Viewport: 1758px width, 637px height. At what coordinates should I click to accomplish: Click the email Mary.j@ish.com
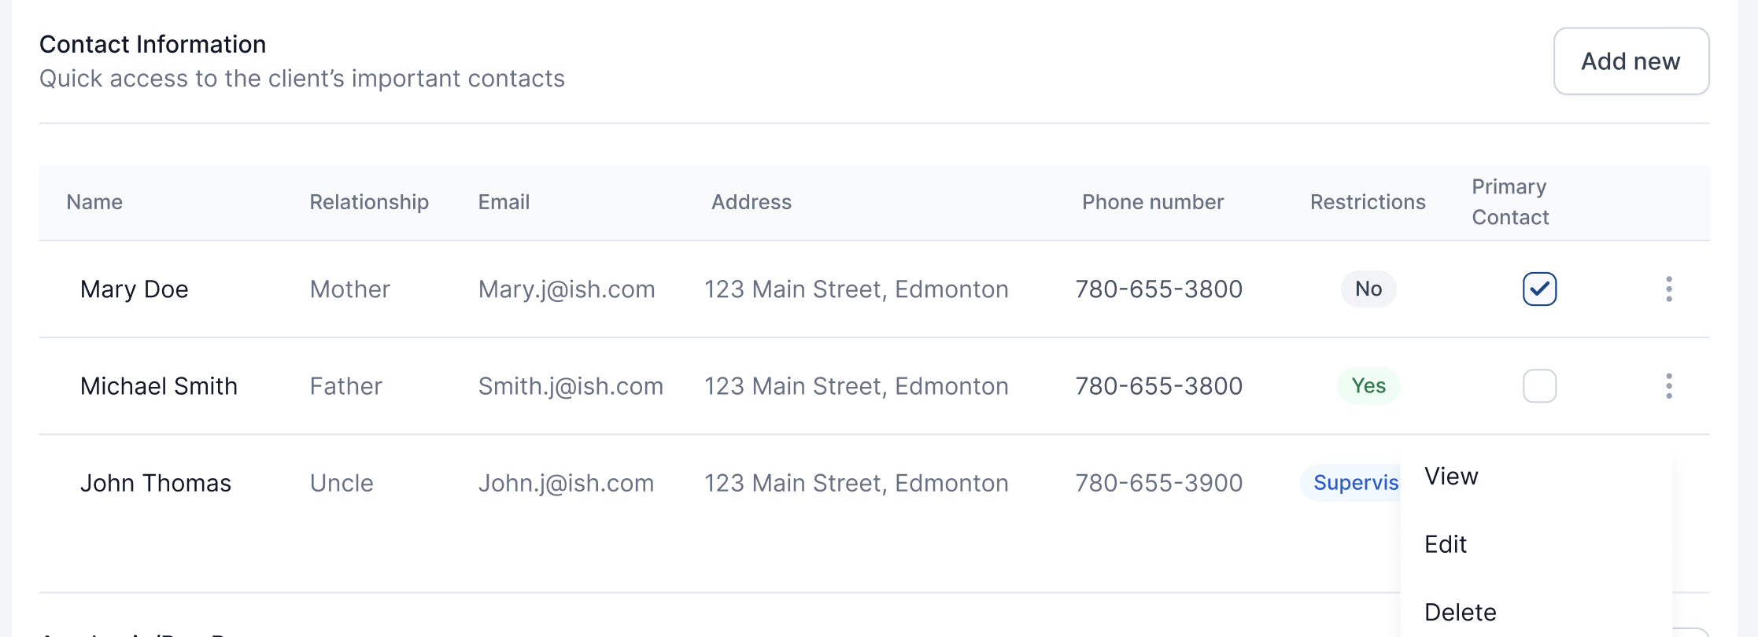tap(567, 289)
